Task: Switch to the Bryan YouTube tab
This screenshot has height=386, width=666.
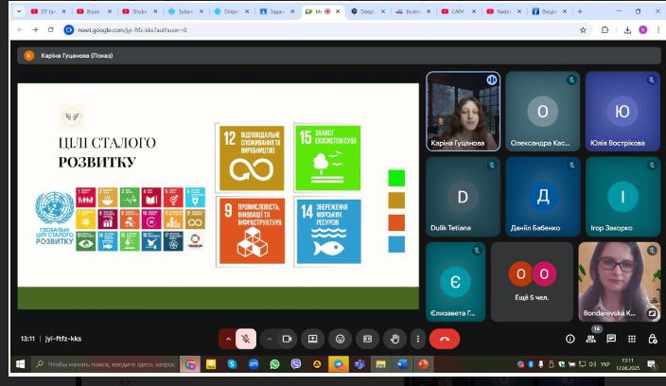Action: (x=94, y=11)
